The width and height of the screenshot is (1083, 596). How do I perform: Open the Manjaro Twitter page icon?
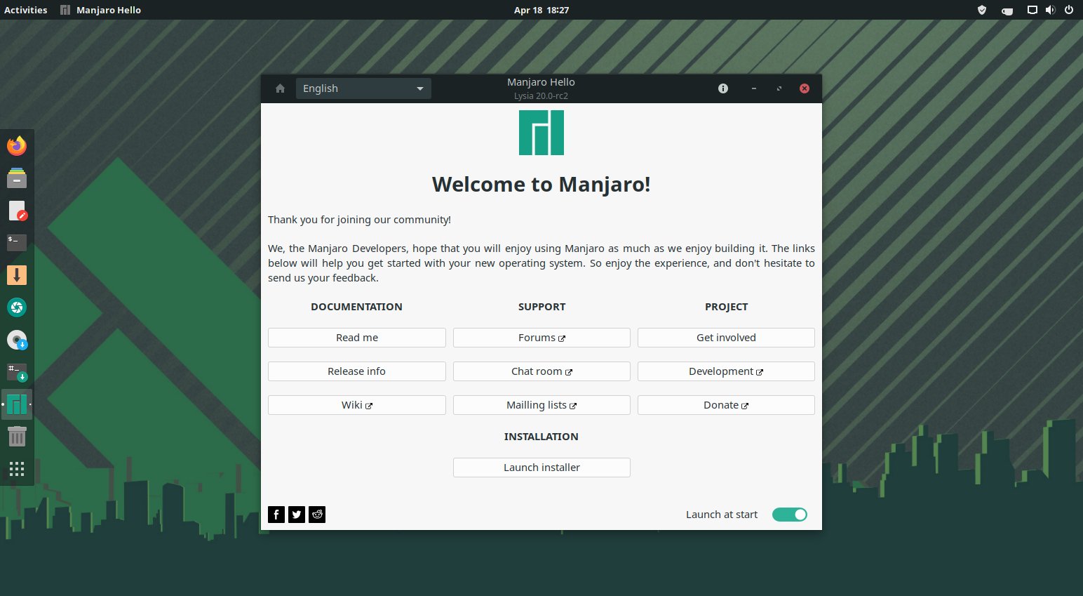pyautogui.click(x=297, y=515)
